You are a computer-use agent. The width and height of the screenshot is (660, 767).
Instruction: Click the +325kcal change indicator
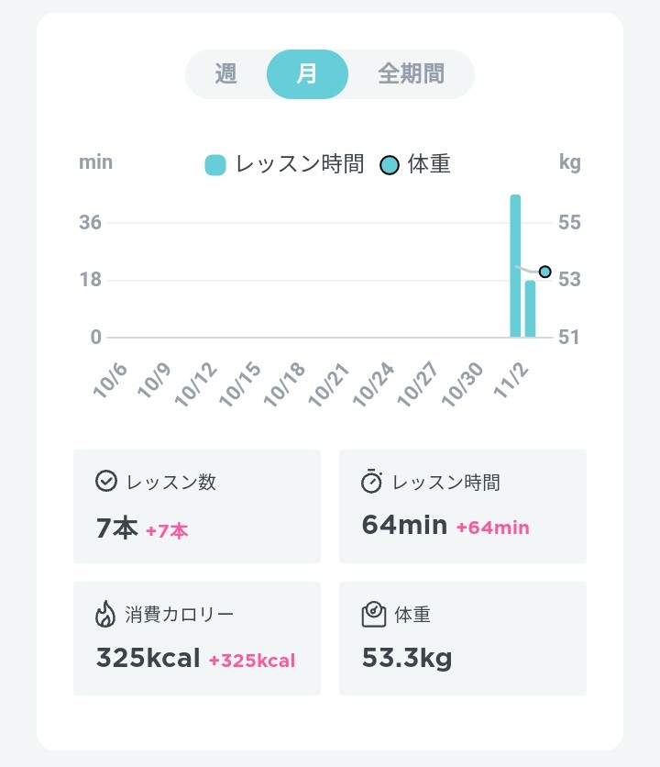tap(252, 661)
